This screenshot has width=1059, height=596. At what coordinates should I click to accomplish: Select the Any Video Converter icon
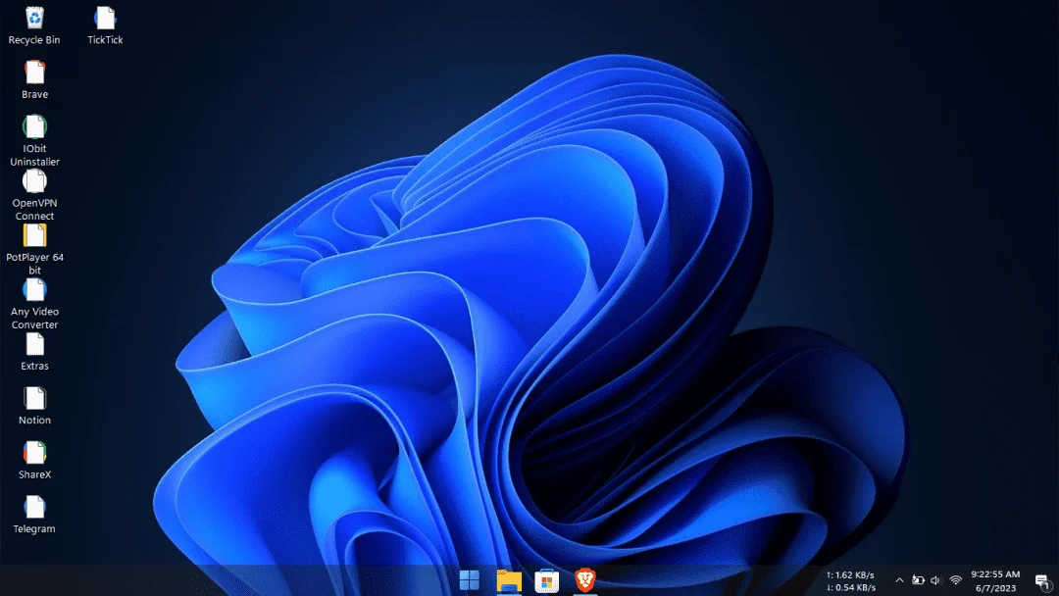pos(34,304)
